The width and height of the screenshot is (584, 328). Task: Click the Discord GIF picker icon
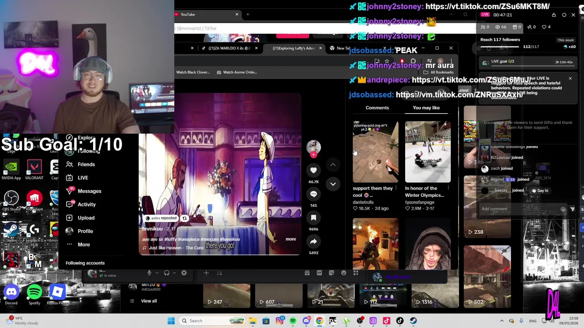click(x=319, y=273)
